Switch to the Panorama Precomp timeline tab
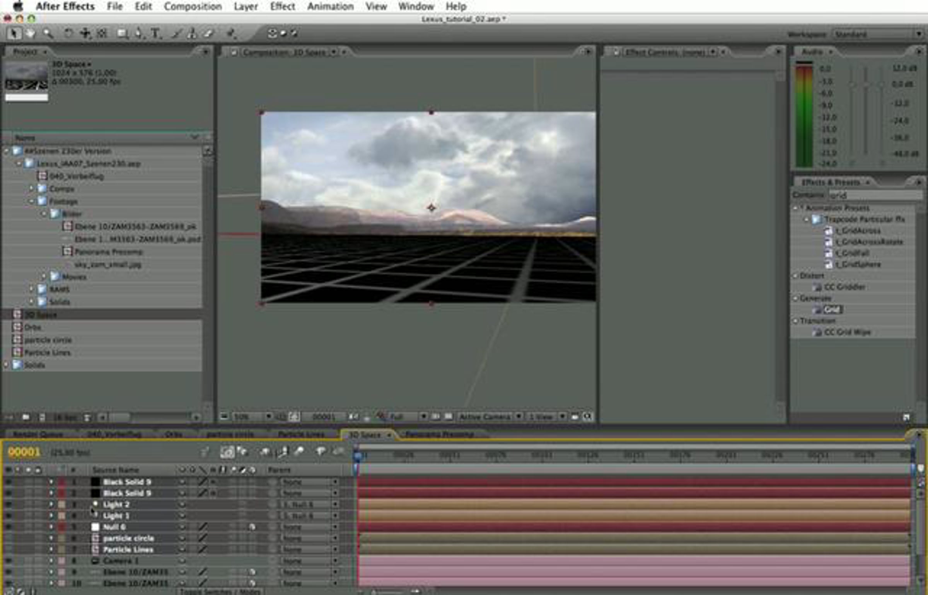Viewport: 928px width, 595px height. (x=440, y=434)
